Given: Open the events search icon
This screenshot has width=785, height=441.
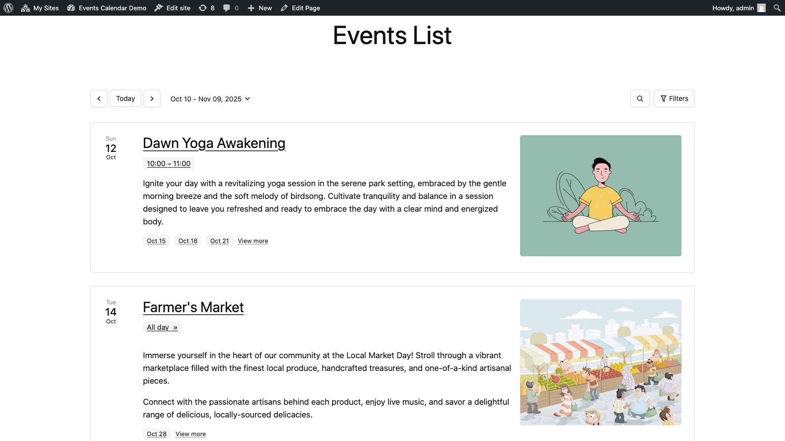Looking at the screenshot, I should click(x=640, y=98).
